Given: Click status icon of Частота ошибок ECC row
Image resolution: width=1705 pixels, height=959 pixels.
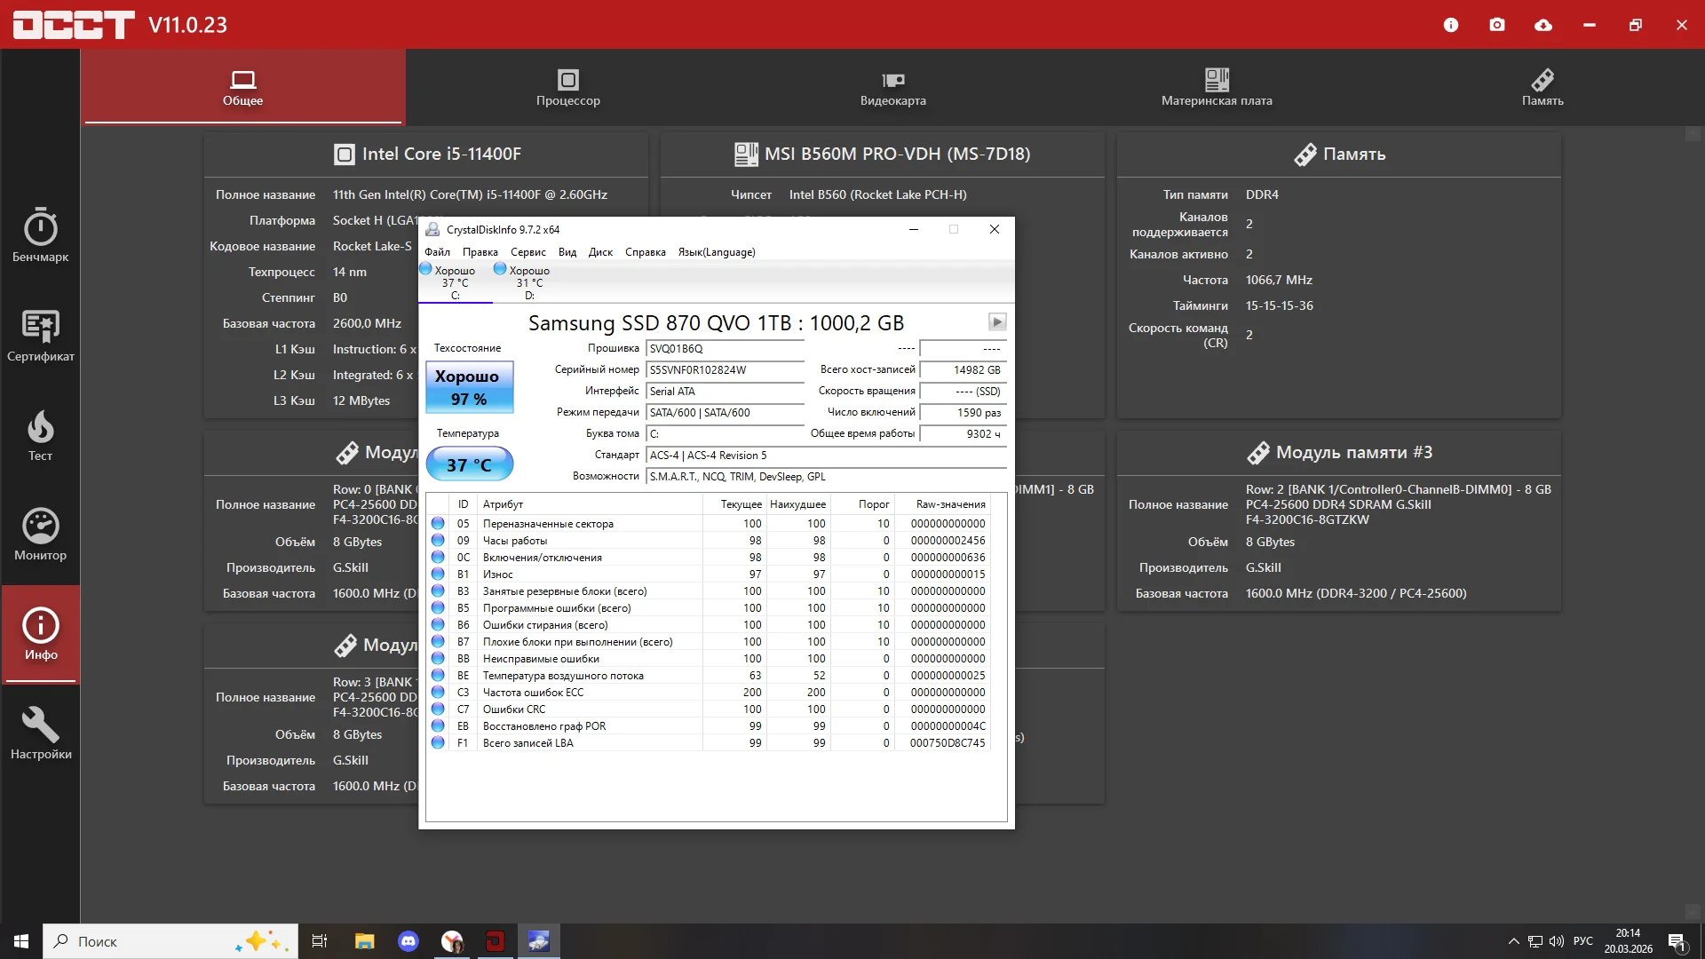Looking at the screenshot, I should pos(438,693).
